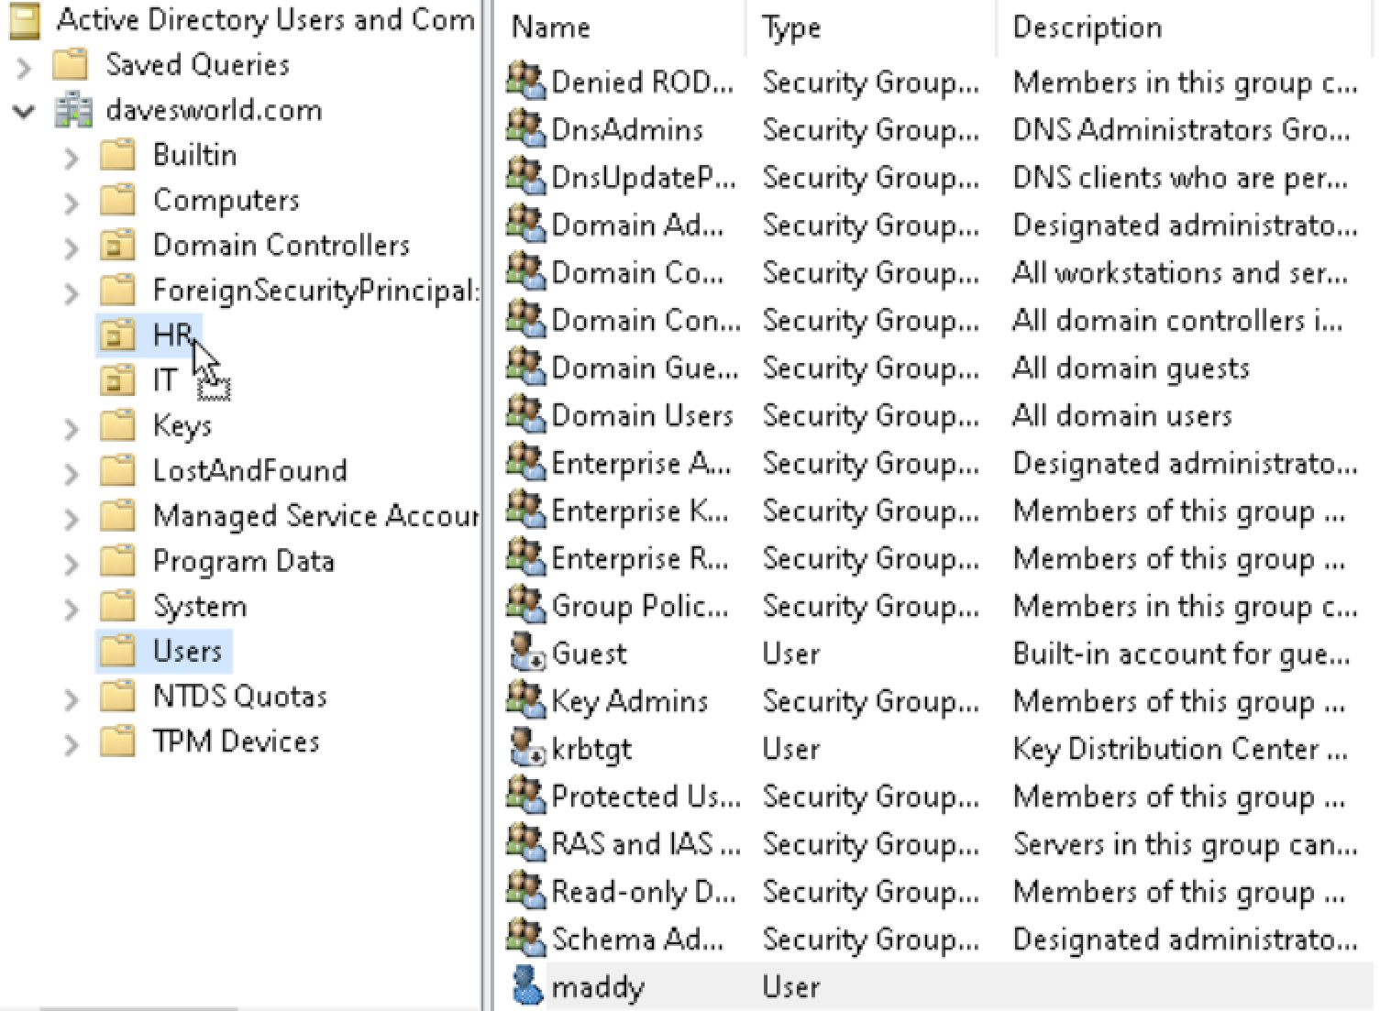Select Active Directory Users and Computers root
This screenshot has height=1011, width=1380.
[266, 20]
